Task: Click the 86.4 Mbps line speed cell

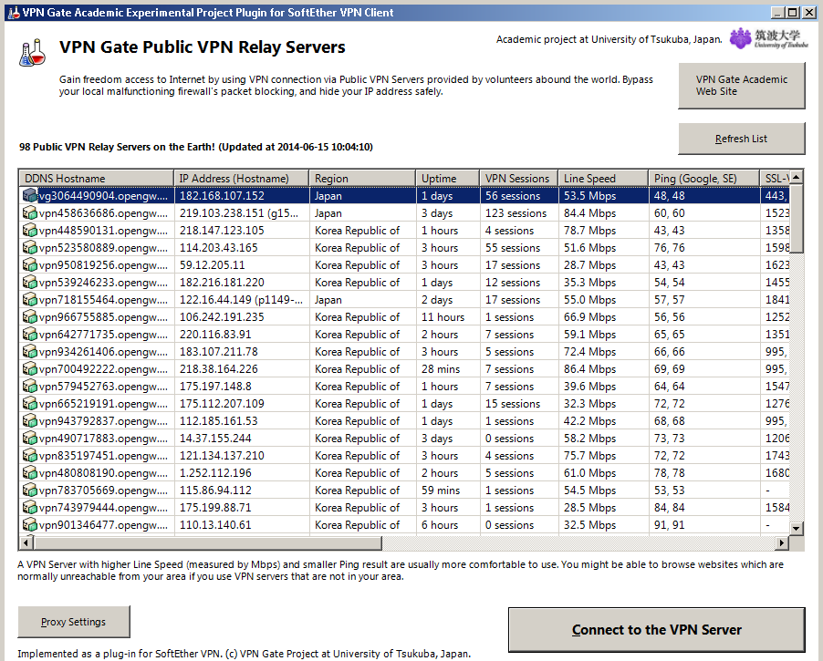Action: click(590, 369)
